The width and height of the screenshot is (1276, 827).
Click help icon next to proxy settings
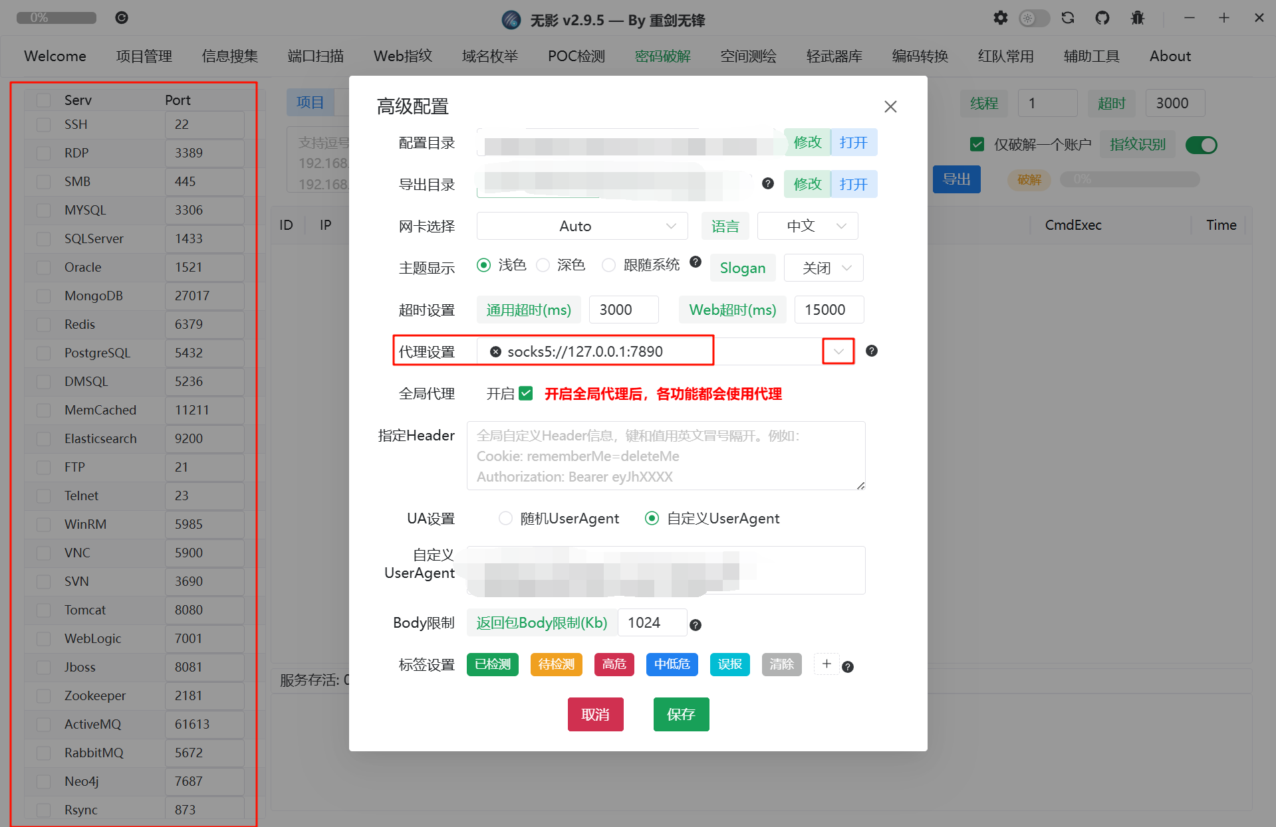point(871,351)
